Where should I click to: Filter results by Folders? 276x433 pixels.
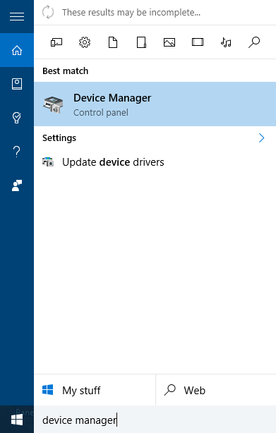click(141, 42)
